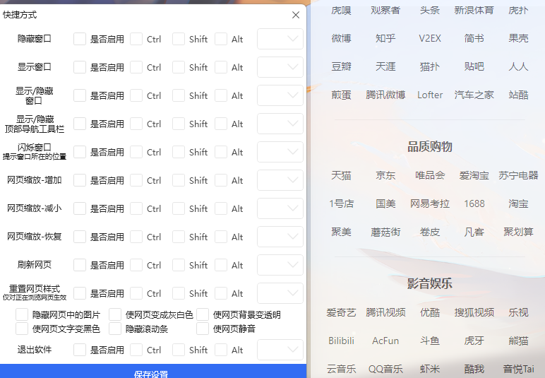Viewport: 545px width, 378px height.
Task: Select the 品质购物 section heading
Action: pyautogui.click(x=430, y=146)
